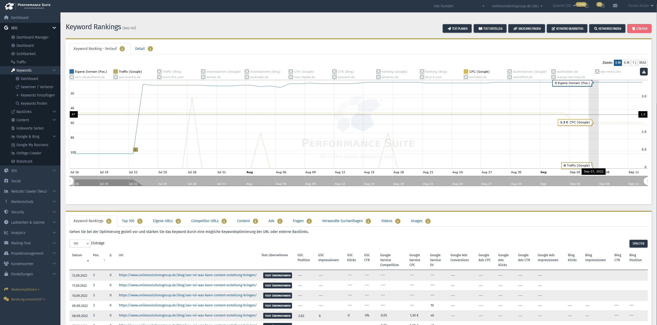Enable CTR (Google) chart series

[x=302, y=72]
